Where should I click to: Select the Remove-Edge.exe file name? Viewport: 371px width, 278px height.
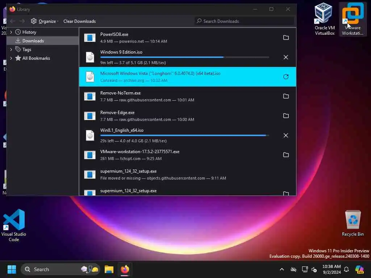117,113
